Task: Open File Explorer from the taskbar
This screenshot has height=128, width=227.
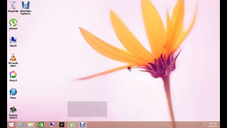Action: 31,125
